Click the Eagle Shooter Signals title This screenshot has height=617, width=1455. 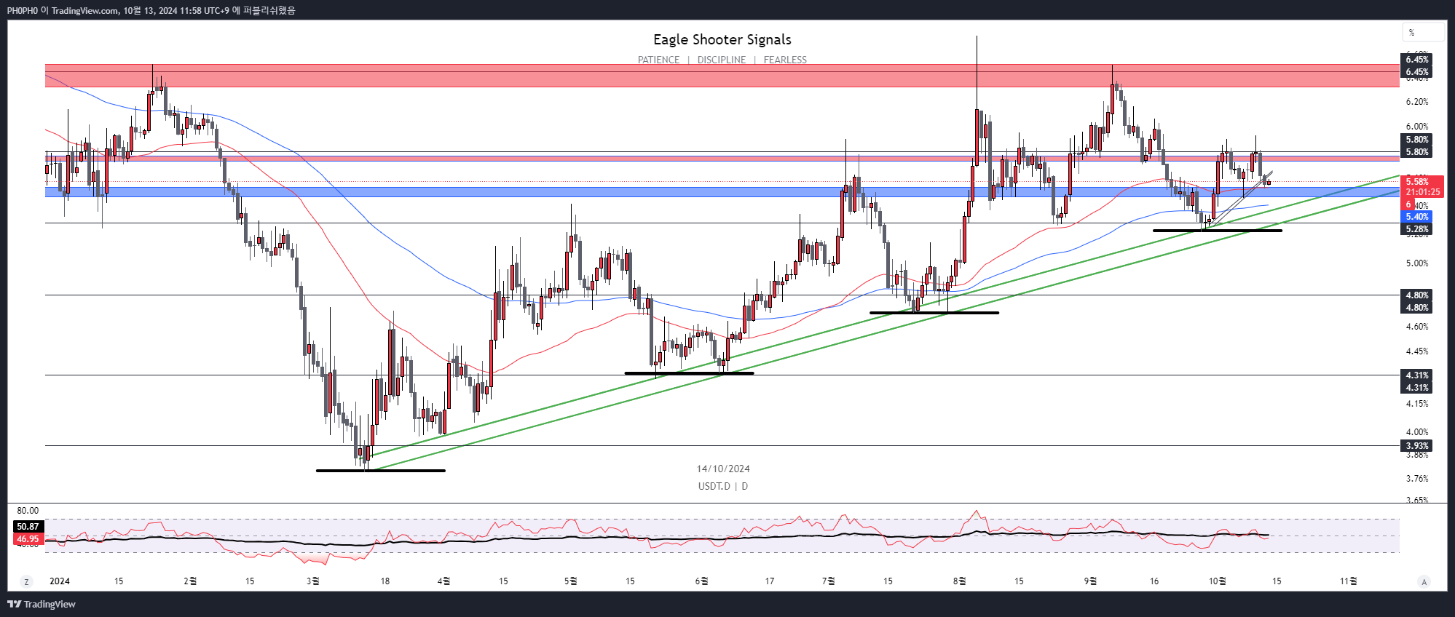(722, 40)
